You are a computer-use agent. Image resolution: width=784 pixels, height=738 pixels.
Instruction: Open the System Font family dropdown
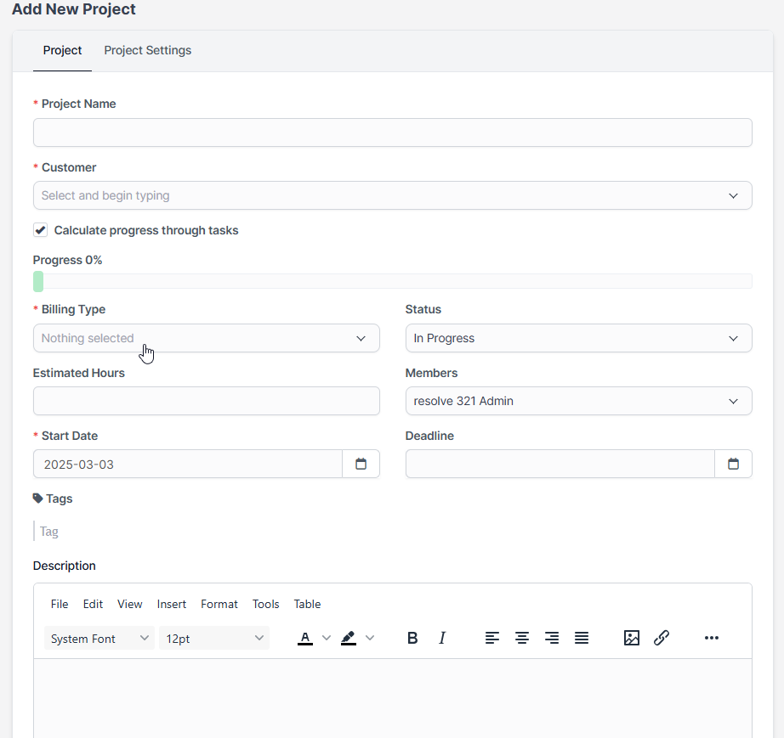[99, 639]
